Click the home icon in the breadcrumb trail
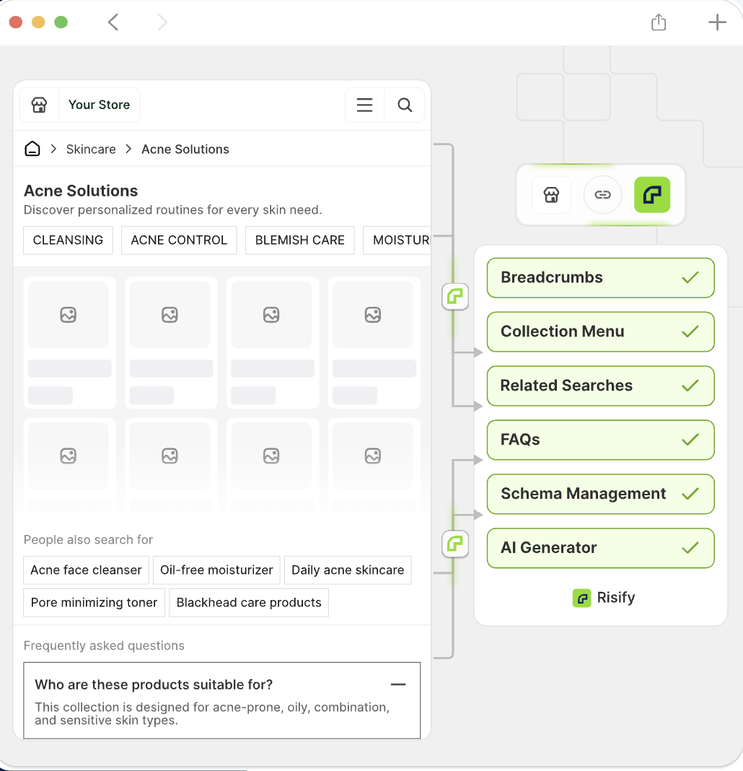743x771 pixels. click(32, 148)
